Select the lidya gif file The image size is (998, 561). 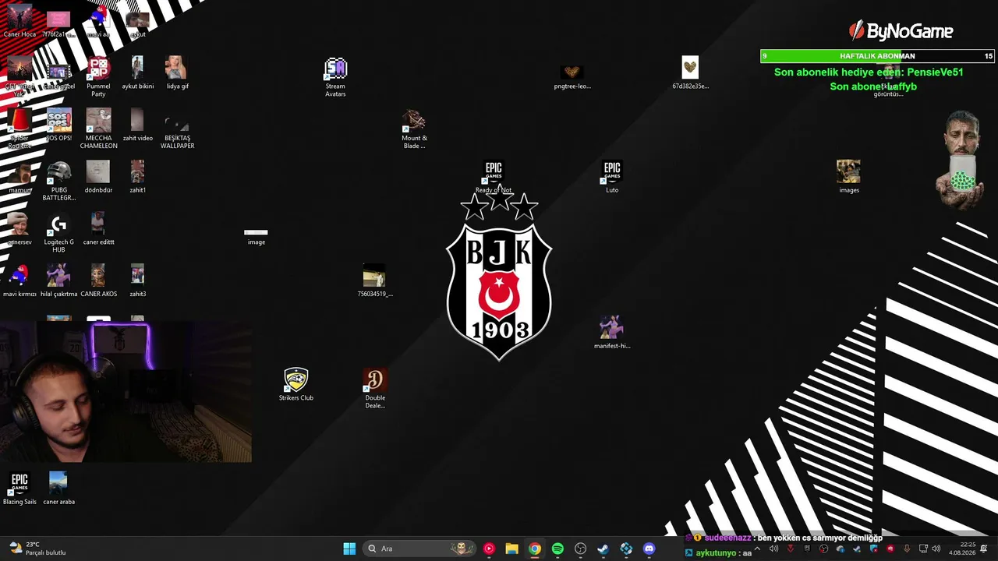[177, 73]
